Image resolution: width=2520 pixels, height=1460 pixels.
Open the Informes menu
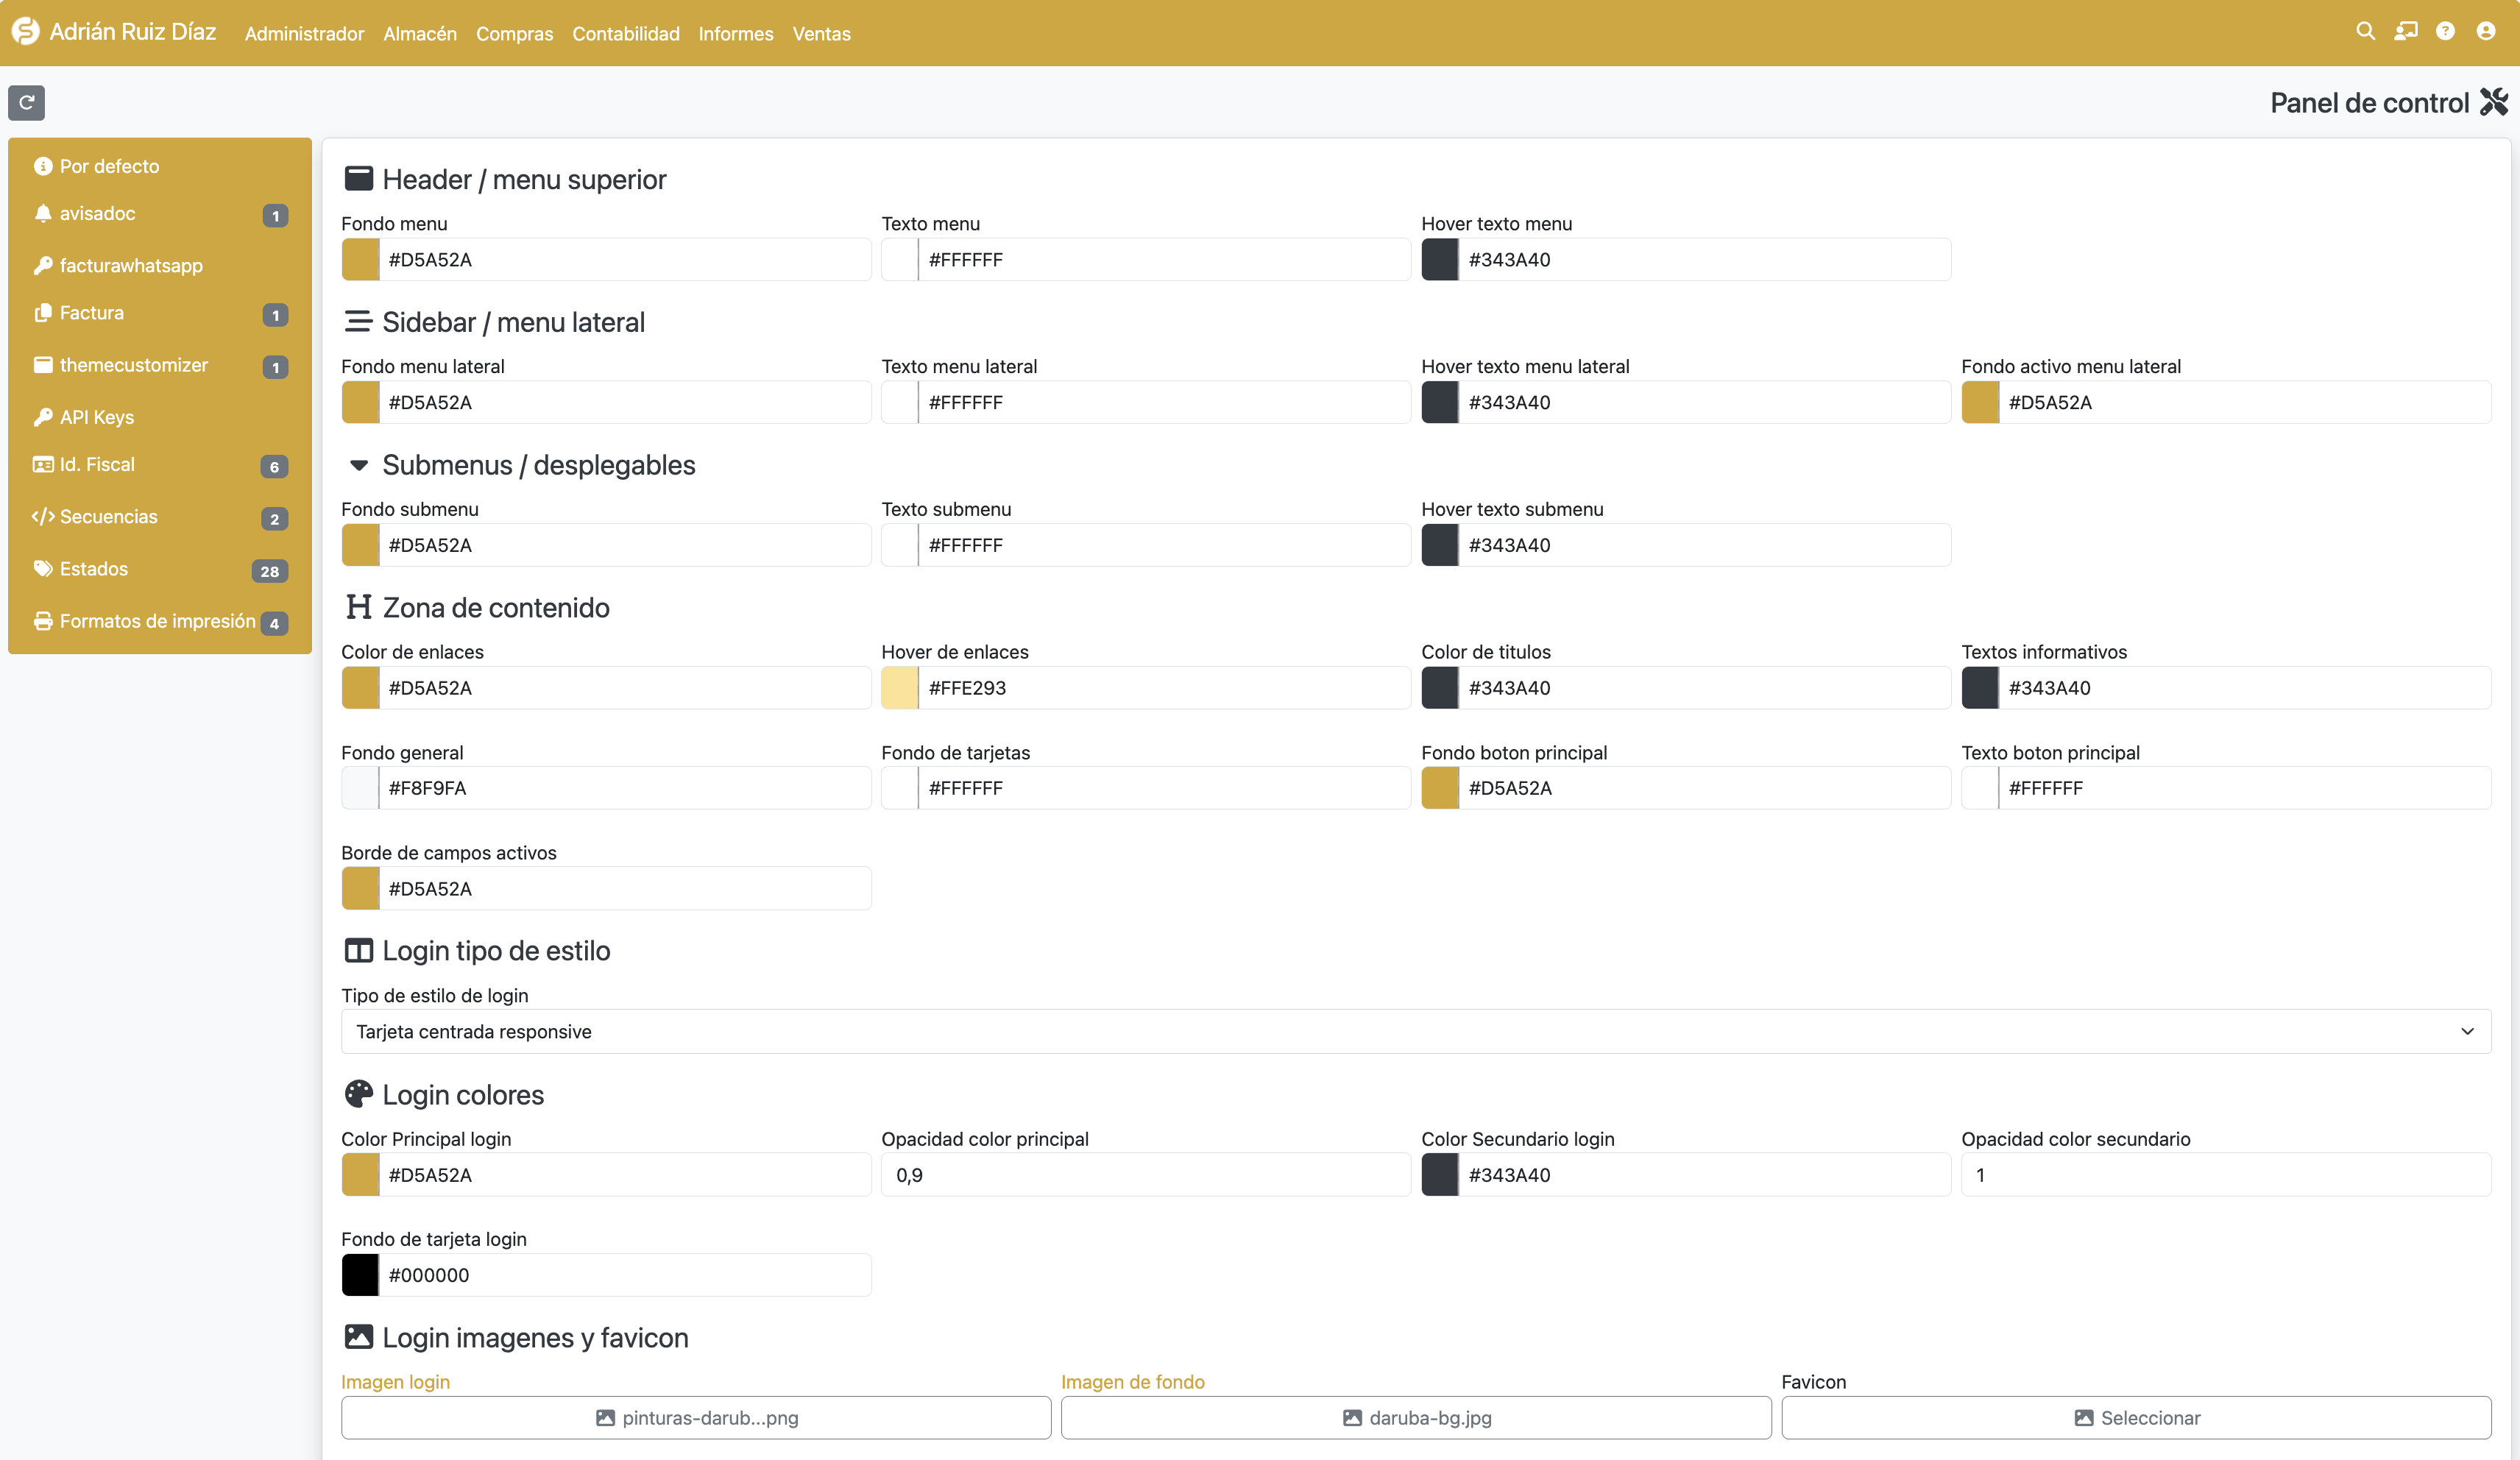pyautogui.click(x=736, y=34)
